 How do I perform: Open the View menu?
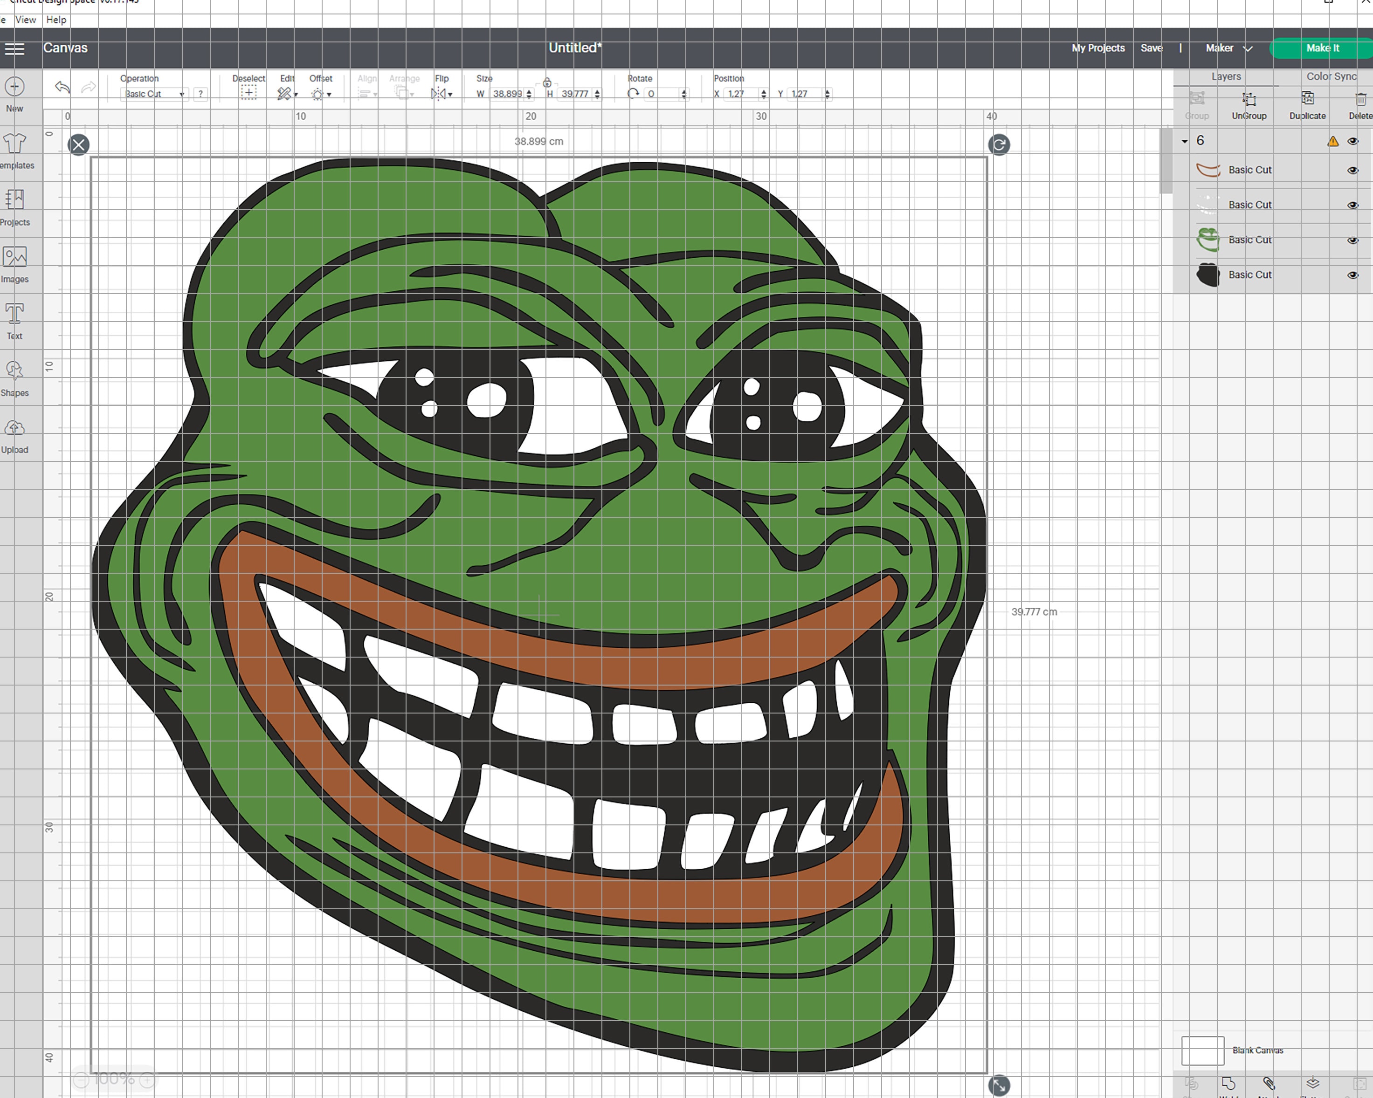coord(25,20)
